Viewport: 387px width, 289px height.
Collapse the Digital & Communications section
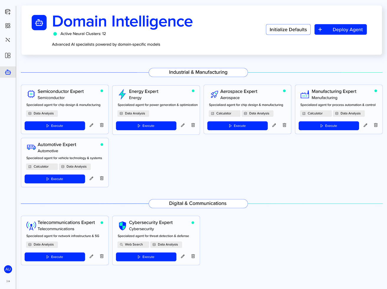198,203
